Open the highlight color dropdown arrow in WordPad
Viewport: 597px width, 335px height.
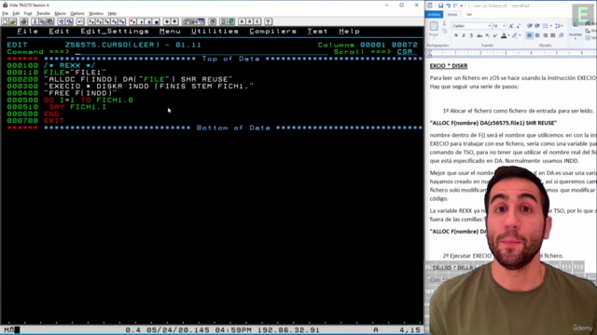click(x=520, y=35)
